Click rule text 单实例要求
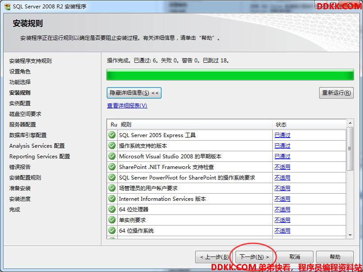363x272 pixels. point(132,220)
